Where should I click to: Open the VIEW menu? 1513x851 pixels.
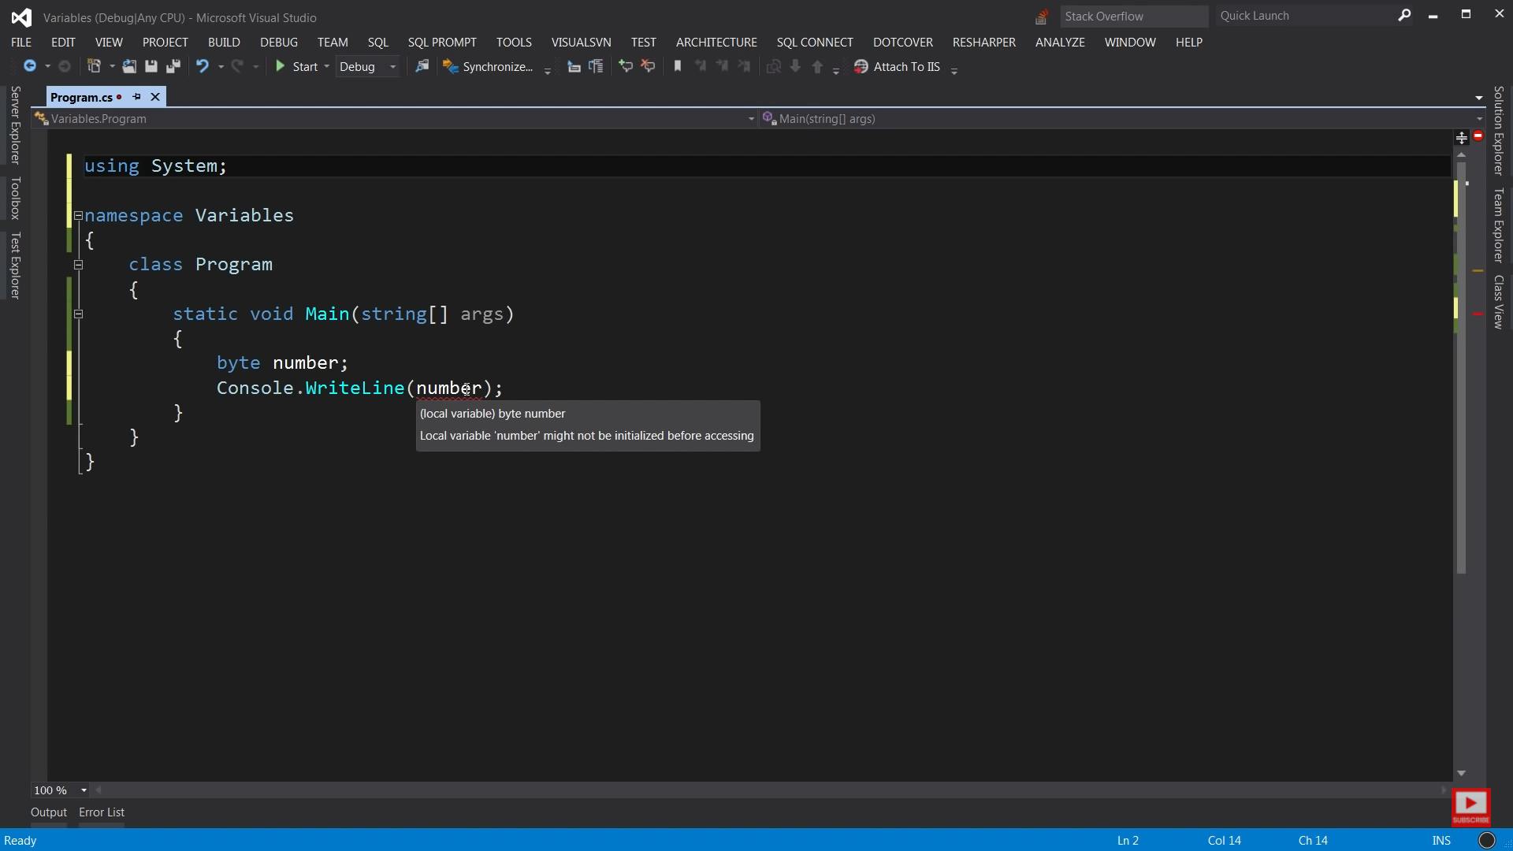click(x=109, y=43)
